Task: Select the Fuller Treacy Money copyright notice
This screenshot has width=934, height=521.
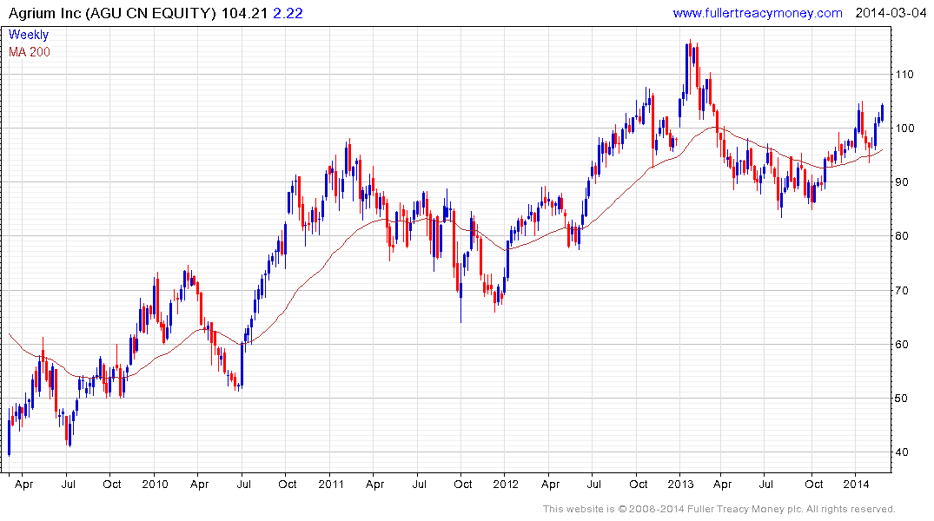Action: coord(719,509)
